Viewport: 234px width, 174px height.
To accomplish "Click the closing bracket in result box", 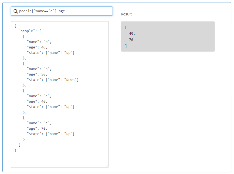I will 126,46.
